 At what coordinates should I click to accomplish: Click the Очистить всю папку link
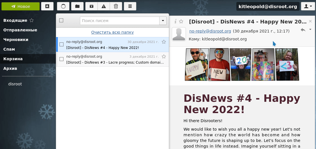click(113, 32)
